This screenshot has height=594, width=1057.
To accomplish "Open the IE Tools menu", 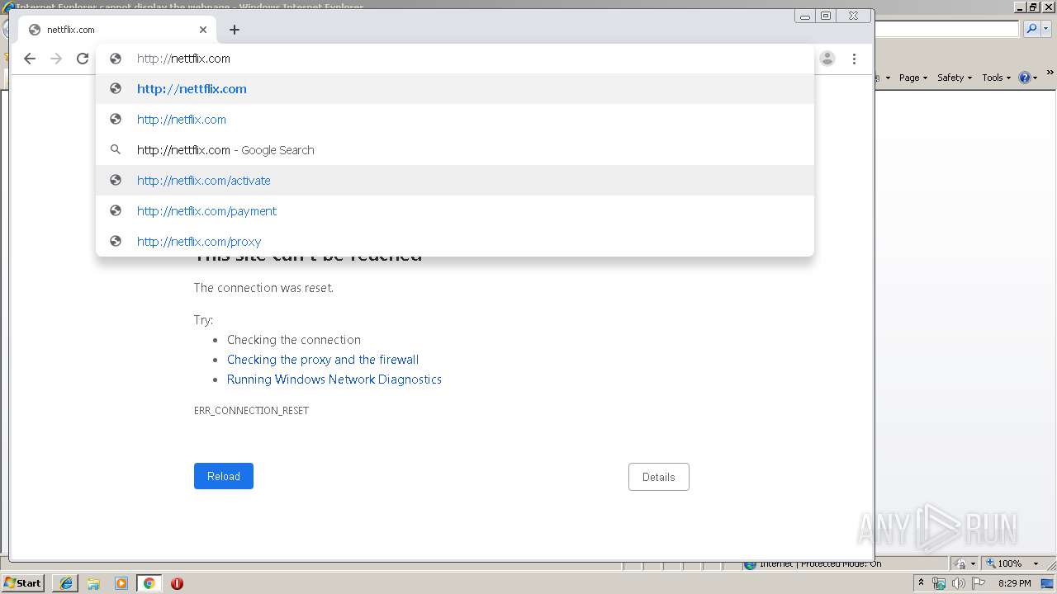I will click(x=996, y=78).
